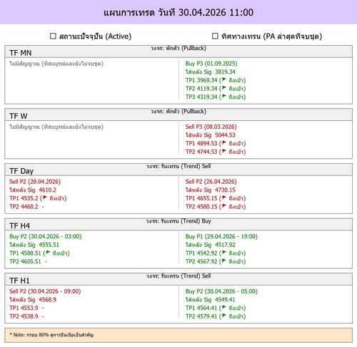Click Buy P3 (01.09.2025) signal text
The width and height of the screenshot is (357, 347).
211,64
